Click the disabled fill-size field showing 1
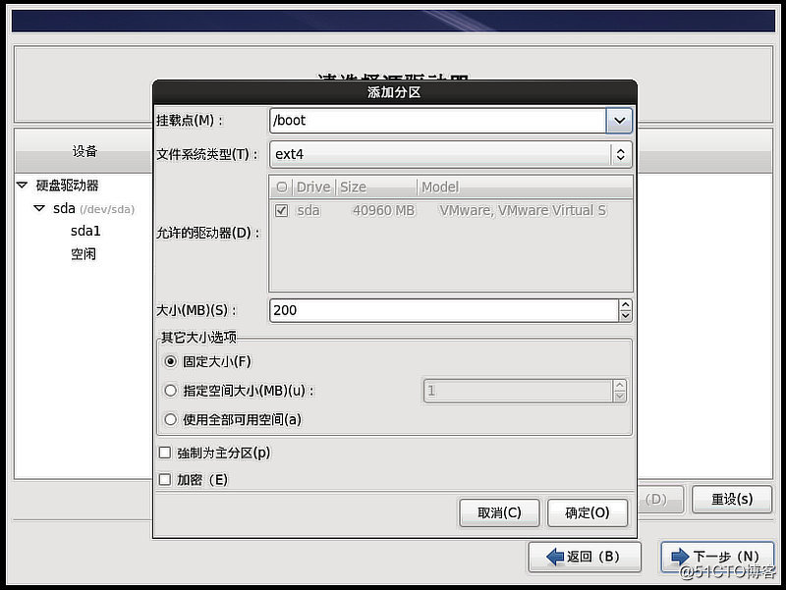This screenshot has height=590, width=786. [x=518, y=391]
